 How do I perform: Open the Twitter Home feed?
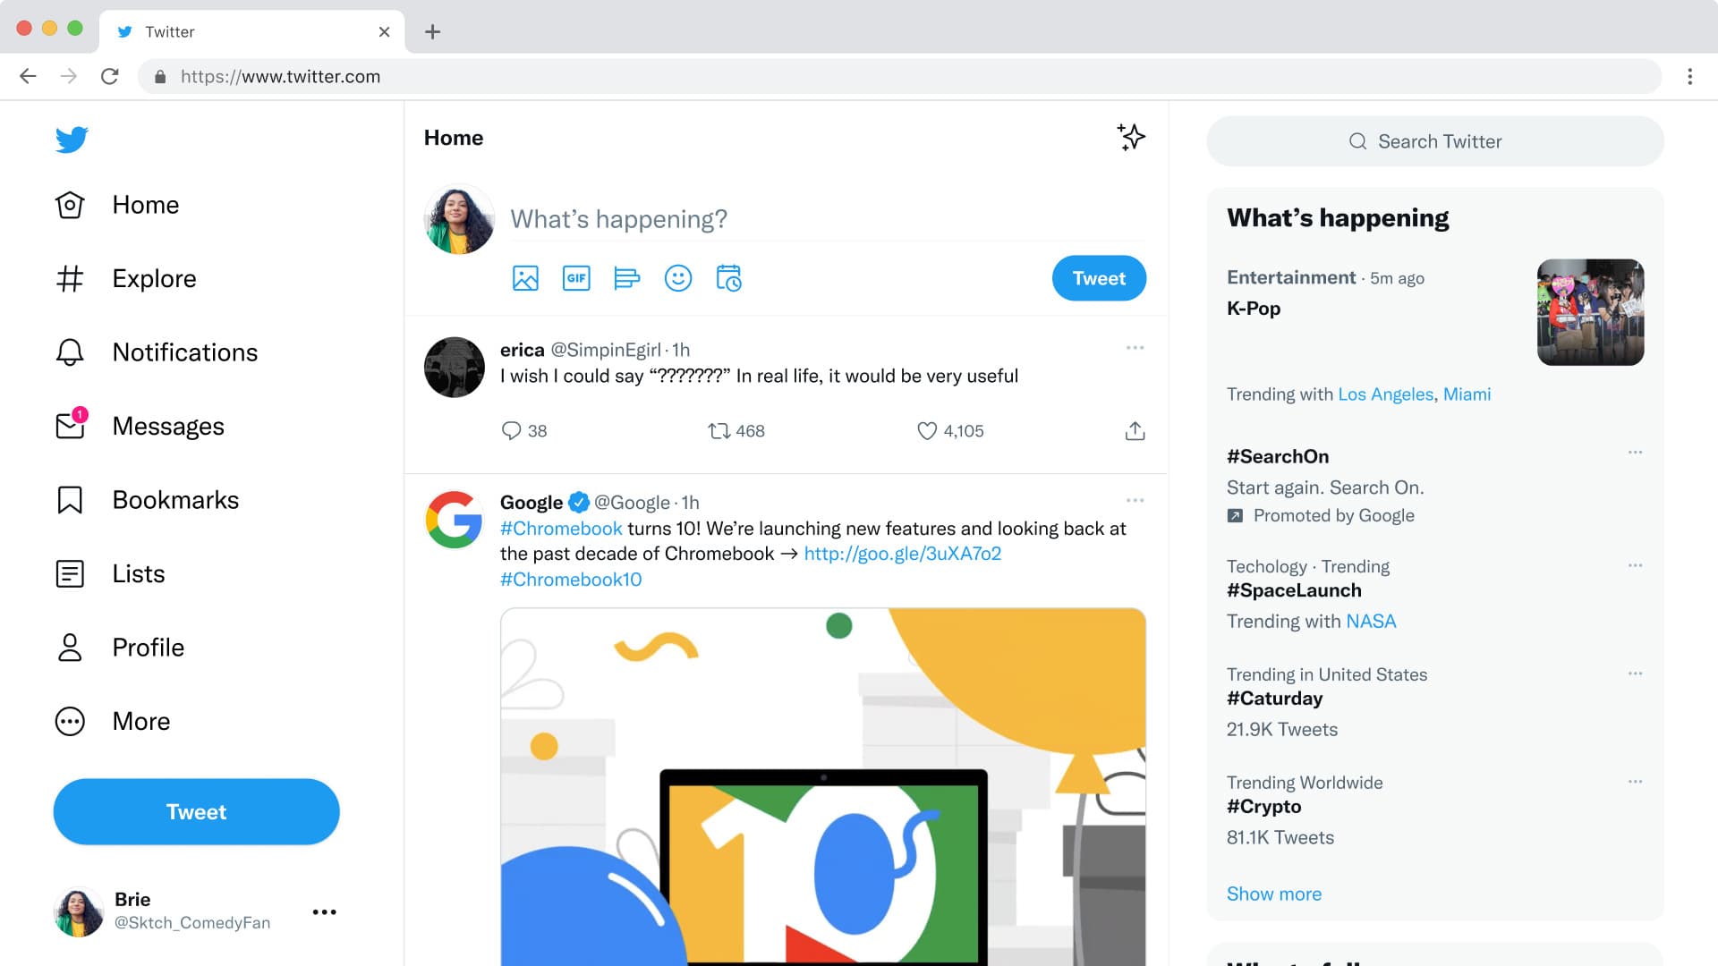145,204
